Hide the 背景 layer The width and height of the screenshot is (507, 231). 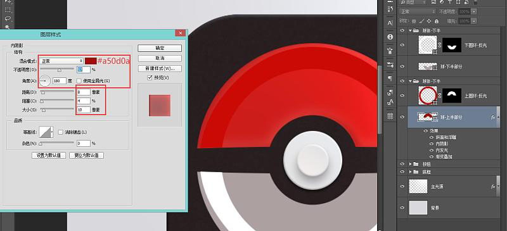[402, 208]
